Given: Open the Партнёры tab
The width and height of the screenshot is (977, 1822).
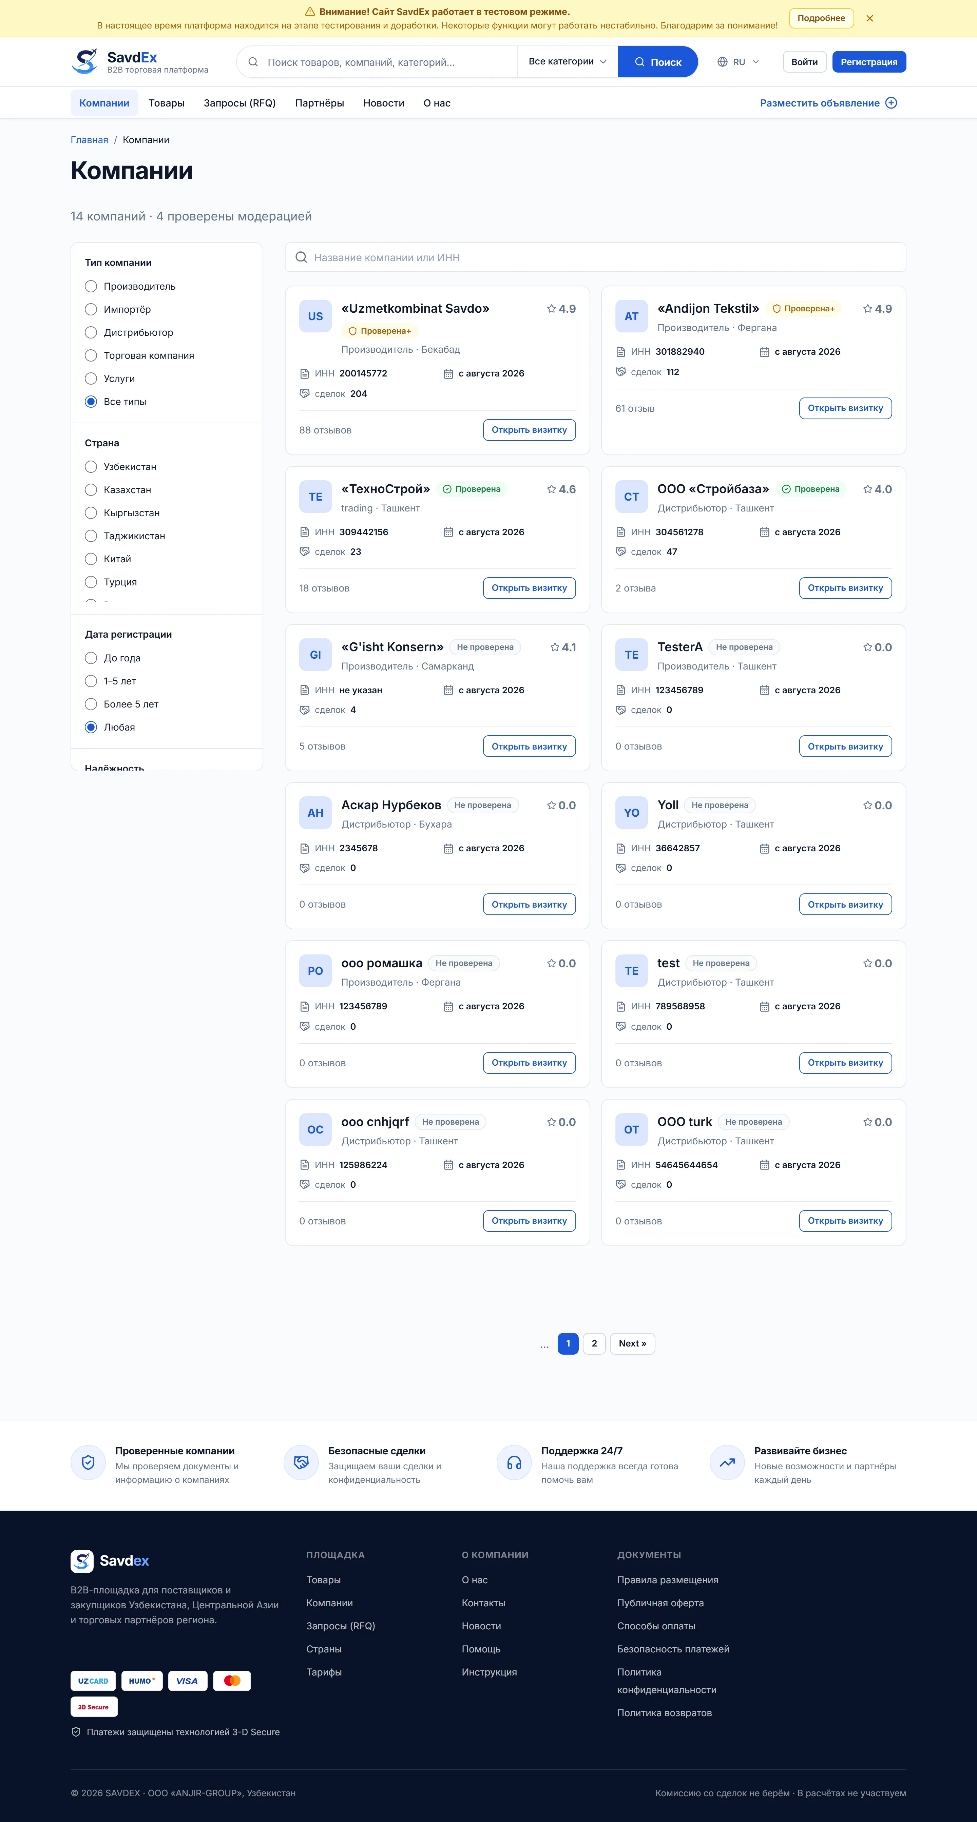Looking at the screenshot, I should pos(320,103).
